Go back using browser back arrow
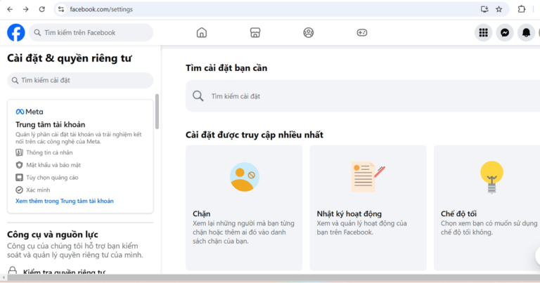The width and height of the screenshot is (540, 283). click(10, 9)
